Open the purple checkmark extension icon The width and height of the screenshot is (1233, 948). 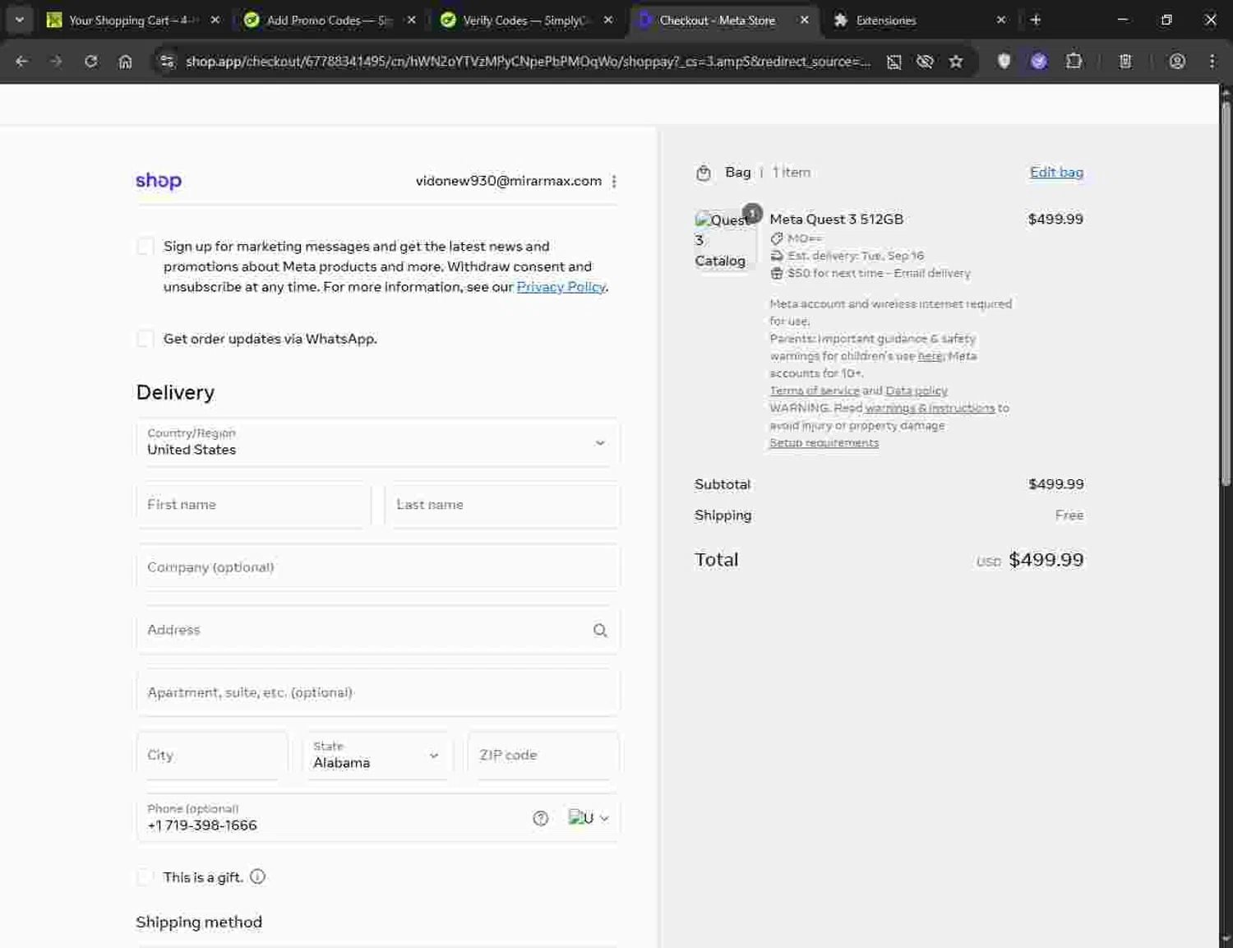(1038, 61)
